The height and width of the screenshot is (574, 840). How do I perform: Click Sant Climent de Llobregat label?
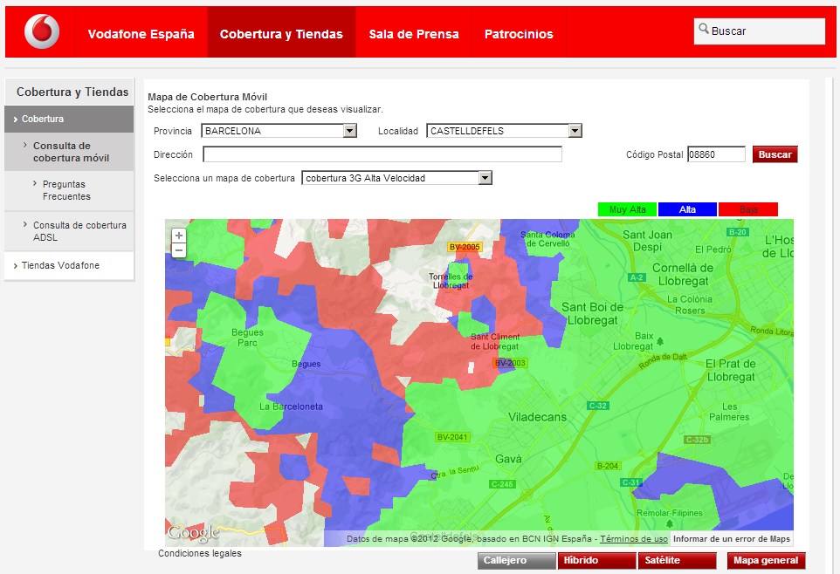[x=495, y=342]
